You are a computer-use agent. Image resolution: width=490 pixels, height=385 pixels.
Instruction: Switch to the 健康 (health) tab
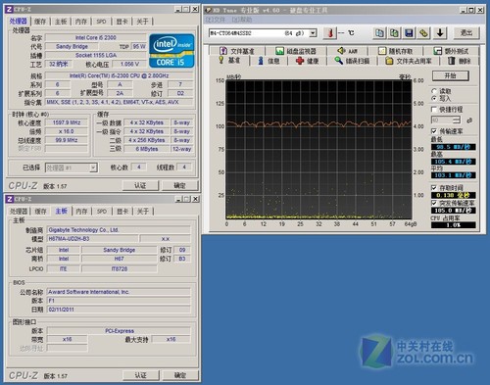coord(308,61)
